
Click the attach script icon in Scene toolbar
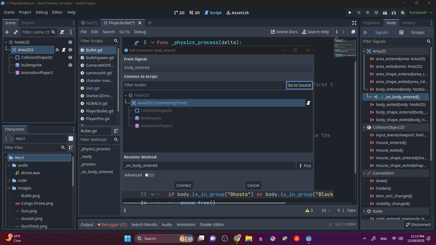pyautogui.click(x=62, y=32)
